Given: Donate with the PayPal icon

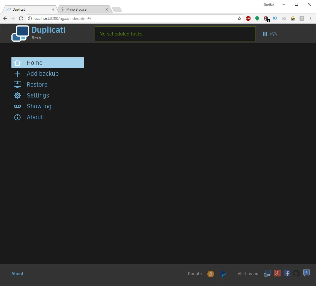Looking at the screenshot, I should [223, 274].
